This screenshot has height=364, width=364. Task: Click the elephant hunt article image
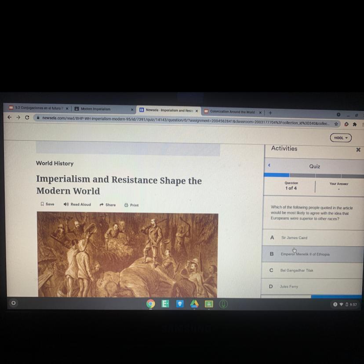pos(127,255)
